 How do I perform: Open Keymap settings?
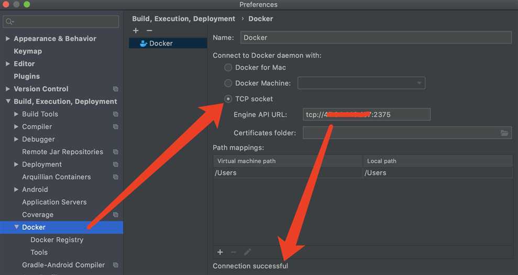pos(28,51)
